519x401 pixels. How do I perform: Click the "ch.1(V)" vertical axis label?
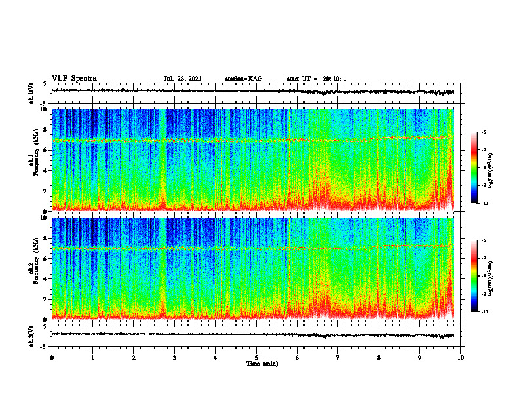(31, 93)
